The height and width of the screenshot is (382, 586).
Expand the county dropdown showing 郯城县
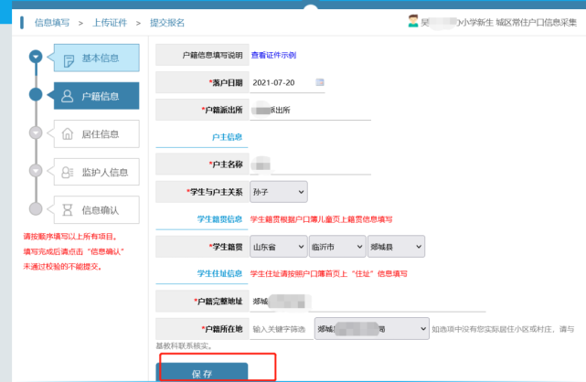[x=396, y=247]
